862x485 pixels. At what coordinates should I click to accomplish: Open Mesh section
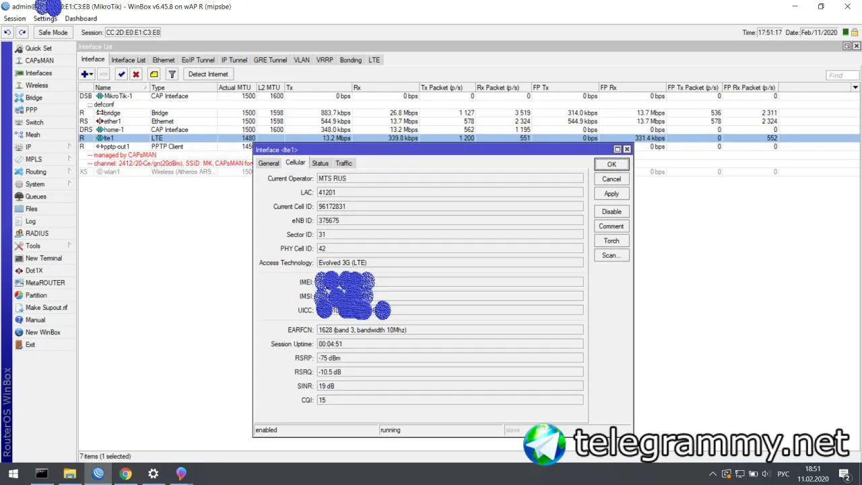coord(32,135)
